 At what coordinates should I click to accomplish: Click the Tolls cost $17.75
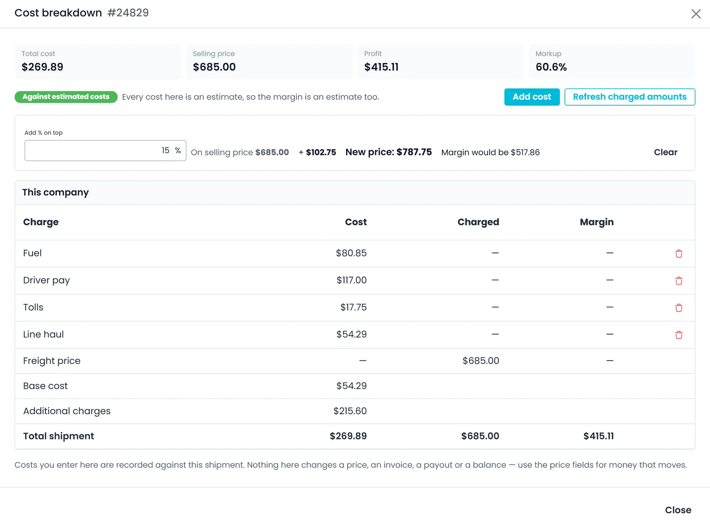(353, 307)
